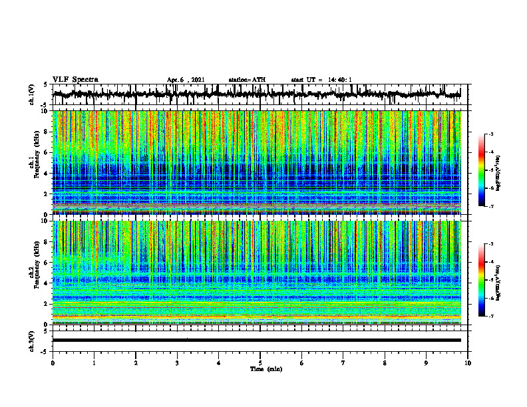Click the "start UT = 14:40: 1" label

321,80
